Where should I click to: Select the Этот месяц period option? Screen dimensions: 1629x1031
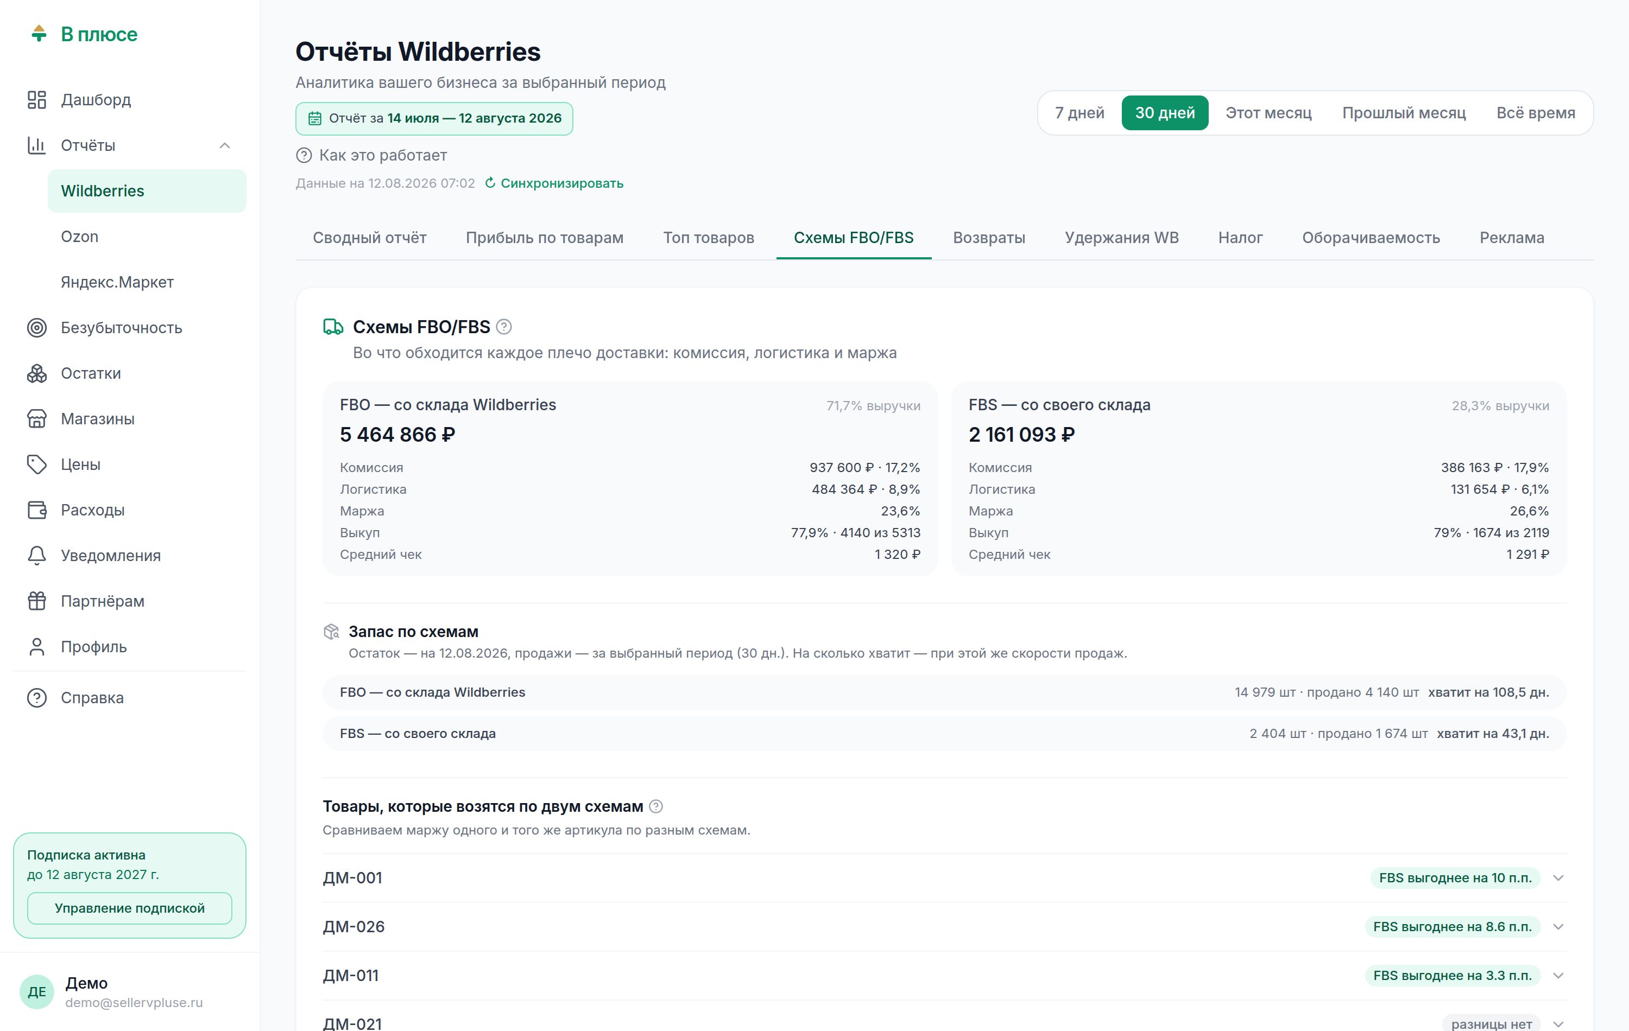(x=1268, y=113)
